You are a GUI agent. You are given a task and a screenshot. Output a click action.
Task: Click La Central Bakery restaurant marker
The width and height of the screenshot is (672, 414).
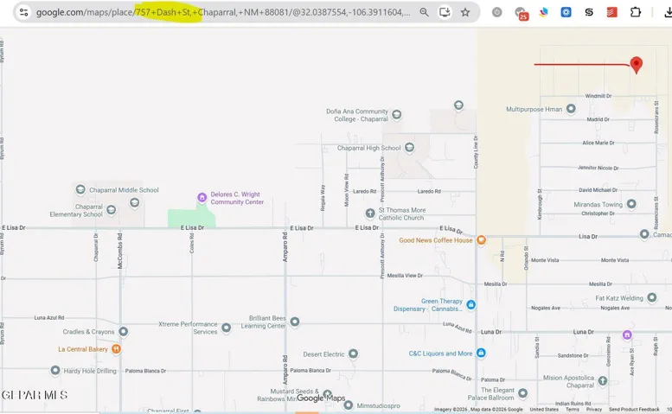click(x=116, y=349)
